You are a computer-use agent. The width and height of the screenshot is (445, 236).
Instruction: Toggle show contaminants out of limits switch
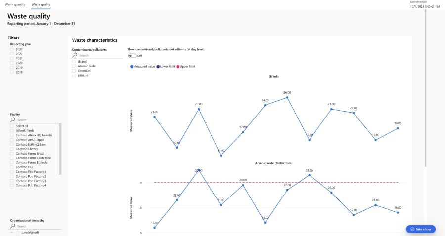132,56
